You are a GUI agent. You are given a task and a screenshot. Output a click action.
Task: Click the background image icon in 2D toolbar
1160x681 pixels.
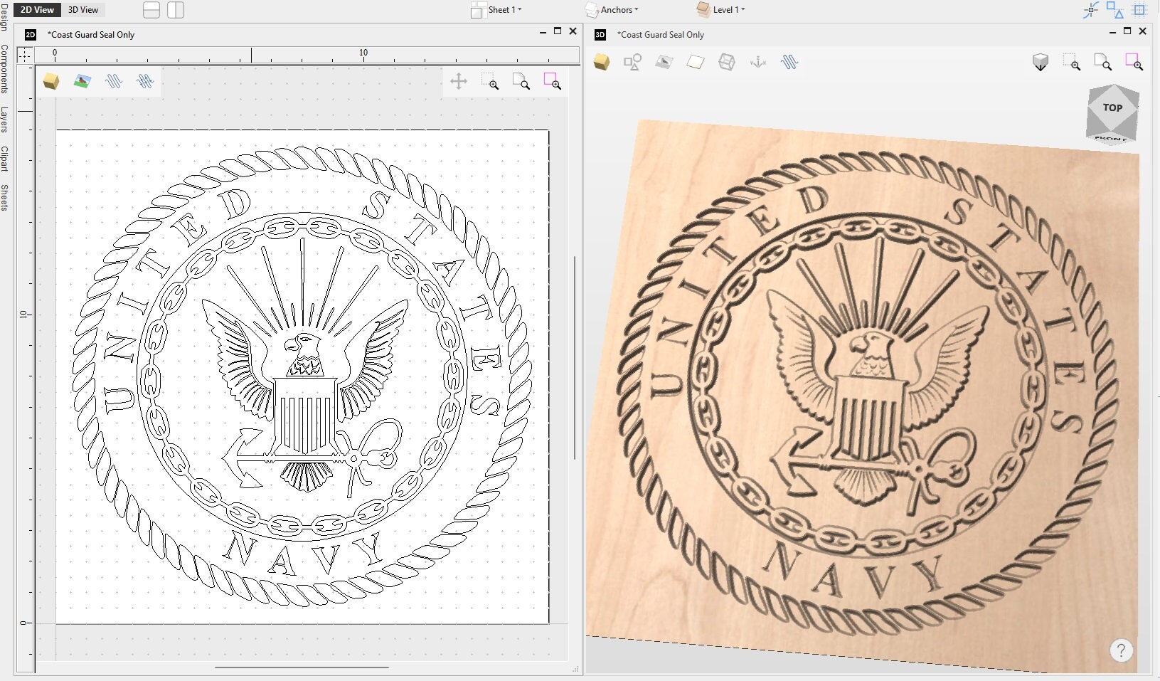[x=81, y=81]
